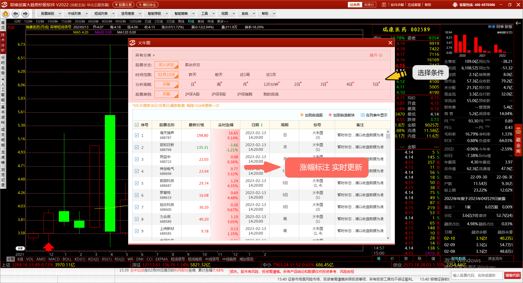523x283 pixels.
Task: Switch to MACD indicator tab
Action: click(54, 259)
